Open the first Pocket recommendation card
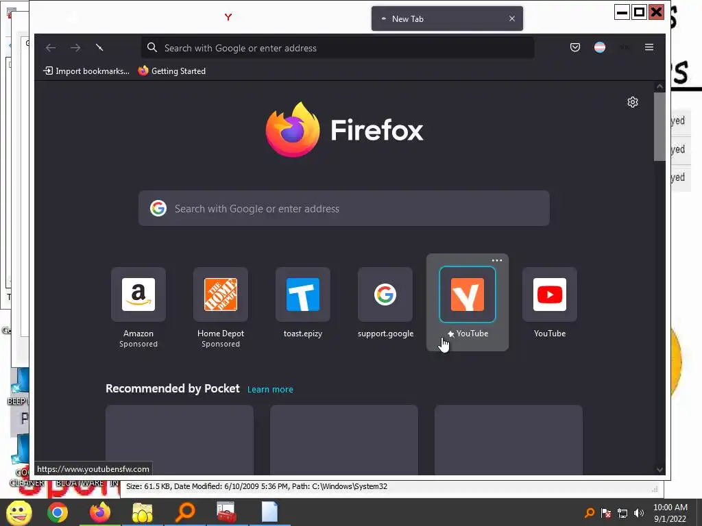 click(x=179, y=440)
